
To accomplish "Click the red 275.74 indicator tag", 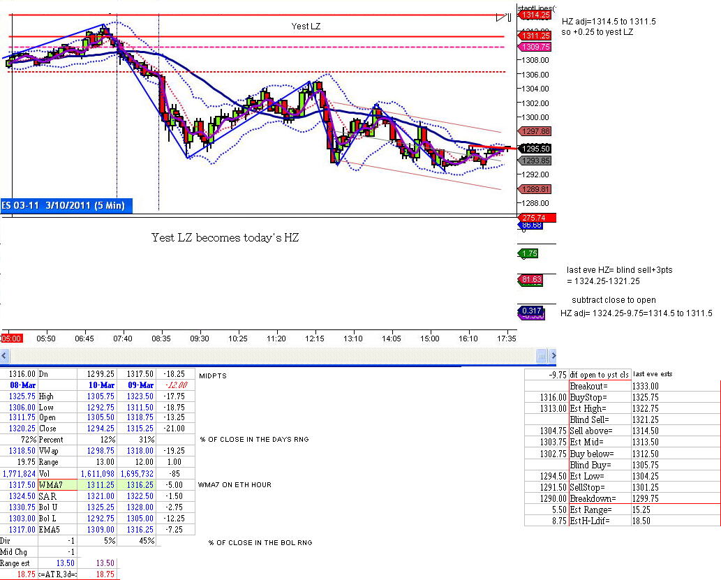I will pos(536,218).
